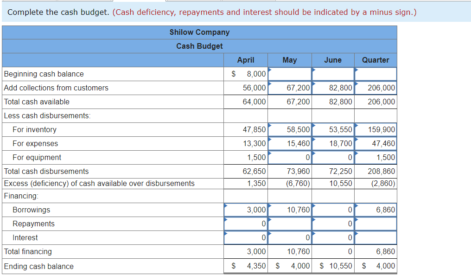
Task: Click the Shilow Company header row
Action: 199,32
